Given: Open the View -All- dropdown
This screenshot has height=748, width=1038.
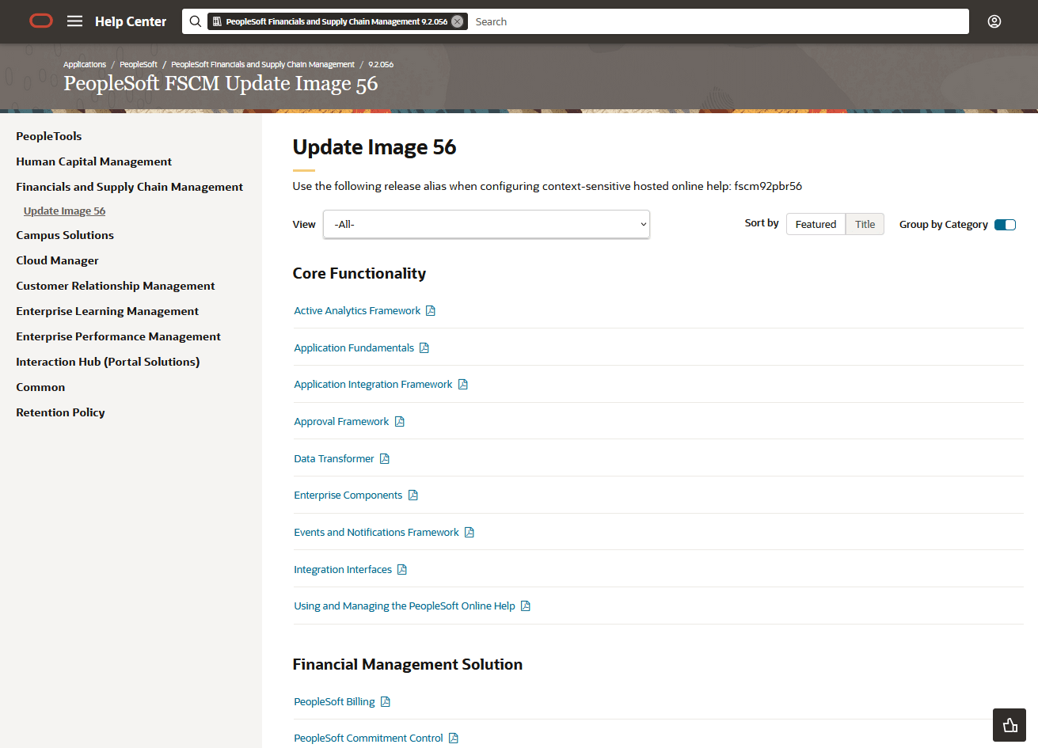Looking at the screenshot, I should pyautogui.click(x=485, y=224).
